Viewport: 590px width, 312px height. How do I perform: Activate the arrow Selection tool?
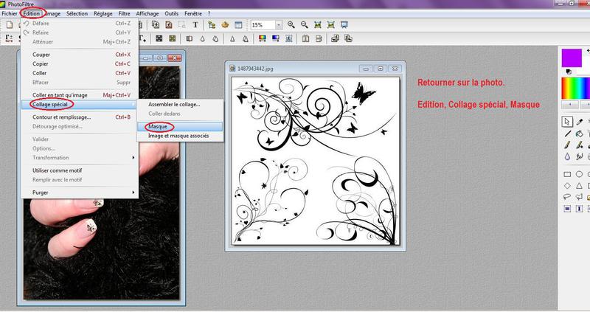point(567,121)
